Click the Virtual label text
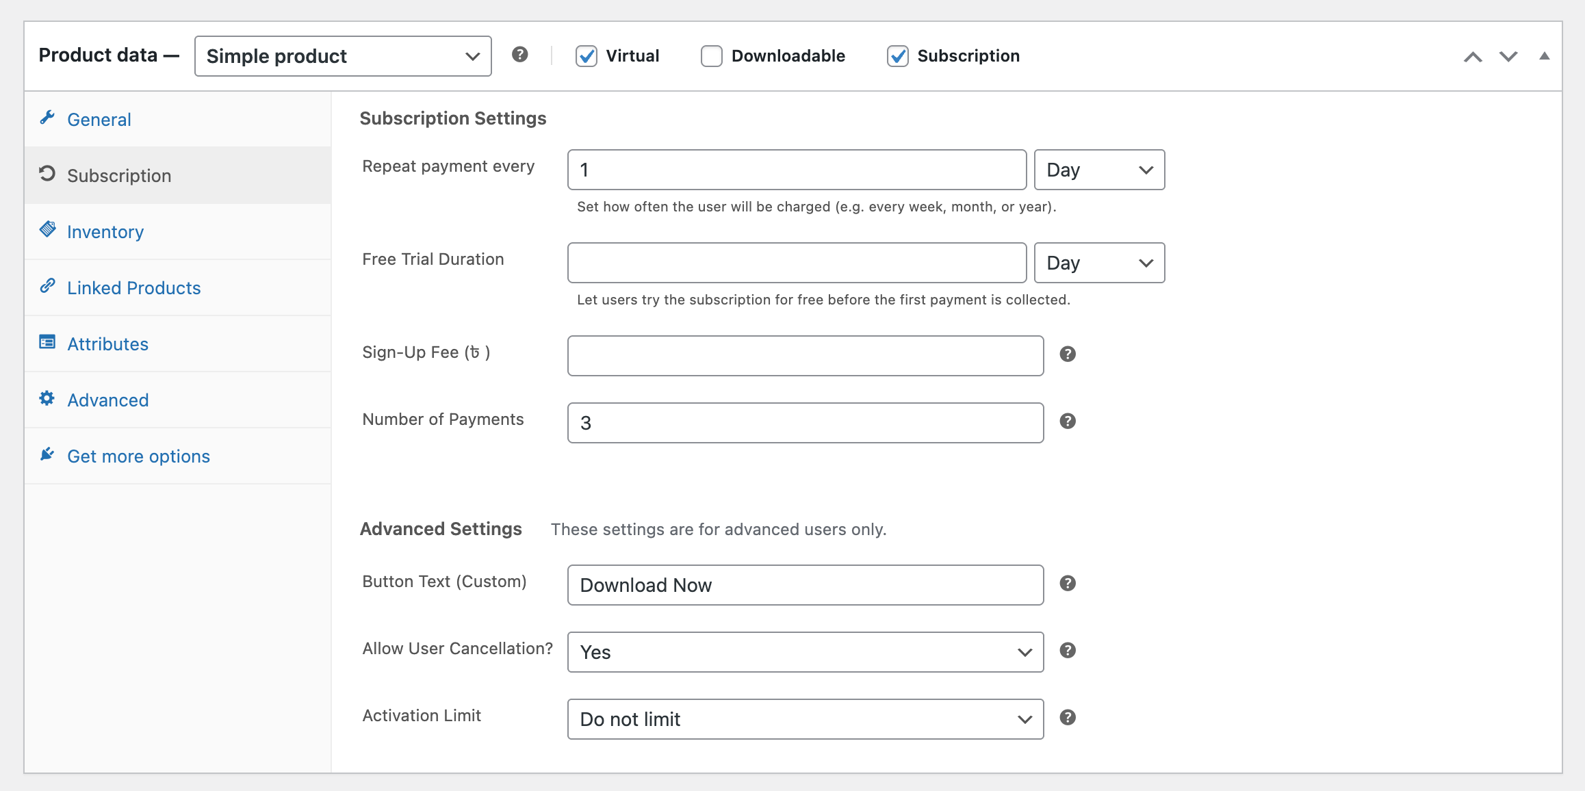Image resolution: width=1585 pixels, height=791 pixels. 632,56
